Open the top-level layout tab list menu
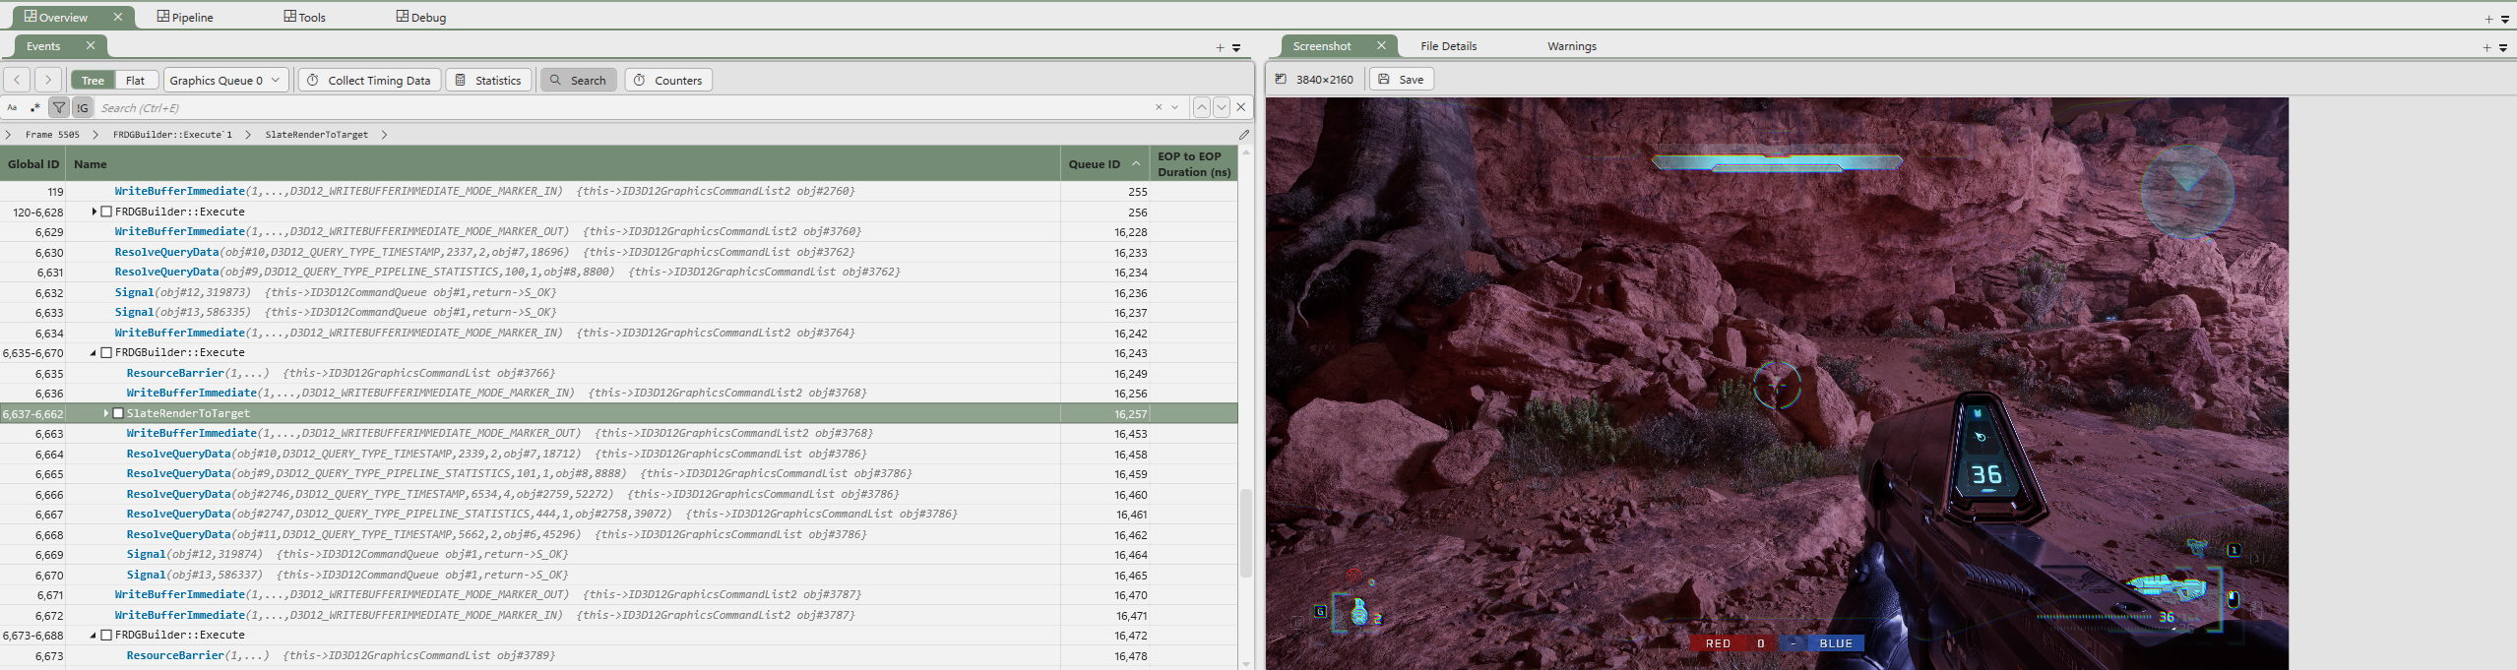The width and height of the screenshot is (2517, 670). (x=2505, y=19)
